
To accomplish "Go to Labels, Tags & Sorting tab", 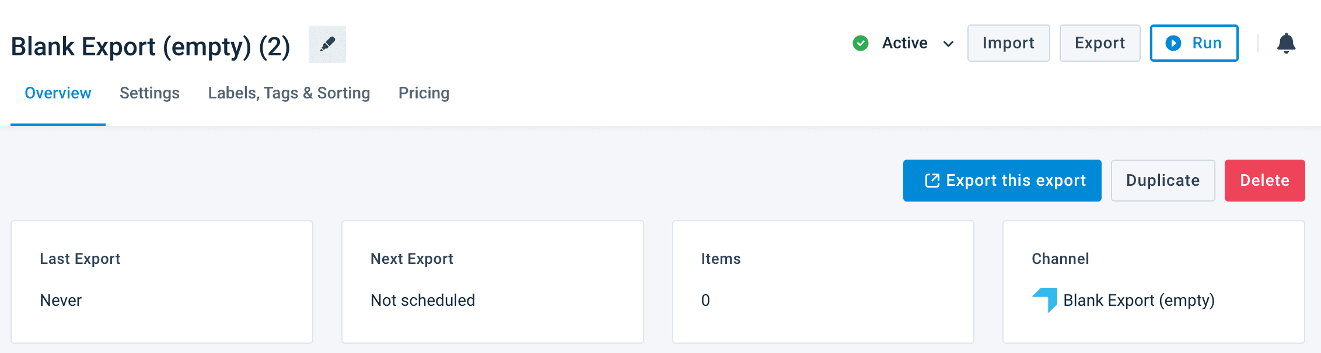I will (x=289, y=93).
